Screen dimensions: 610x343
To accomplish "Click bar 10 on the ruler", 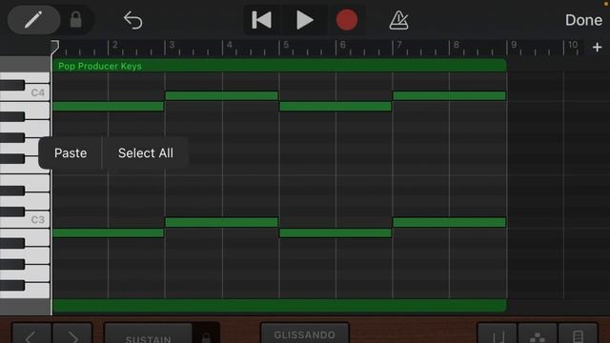I will [x=572, y=45].
